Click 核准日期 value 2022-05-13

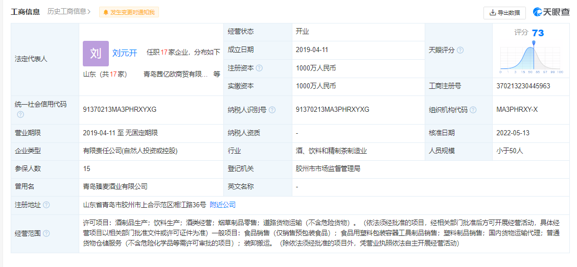(x=513, y=133)
